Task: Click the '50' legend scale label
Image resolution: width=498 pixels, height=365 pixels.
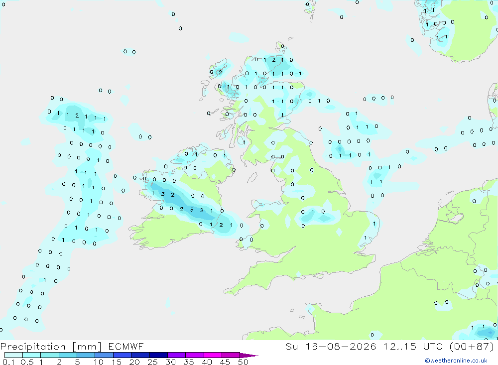Action: [x=243, y=362]
